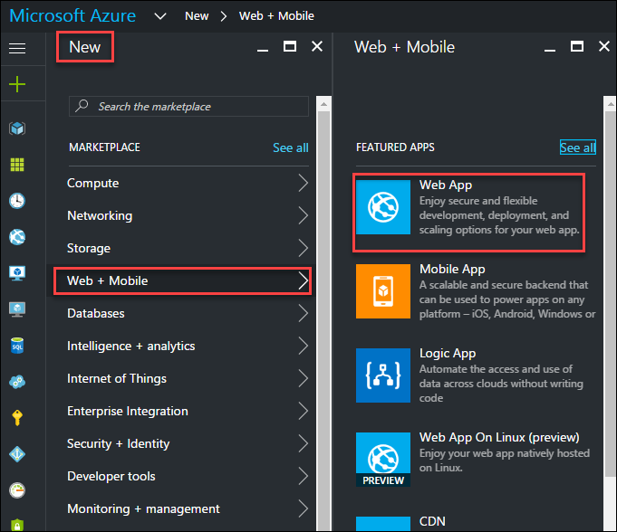The image size is (617, 532).
Task: Open the Microsoft Azure dropdown chevron
Action: 160,16
